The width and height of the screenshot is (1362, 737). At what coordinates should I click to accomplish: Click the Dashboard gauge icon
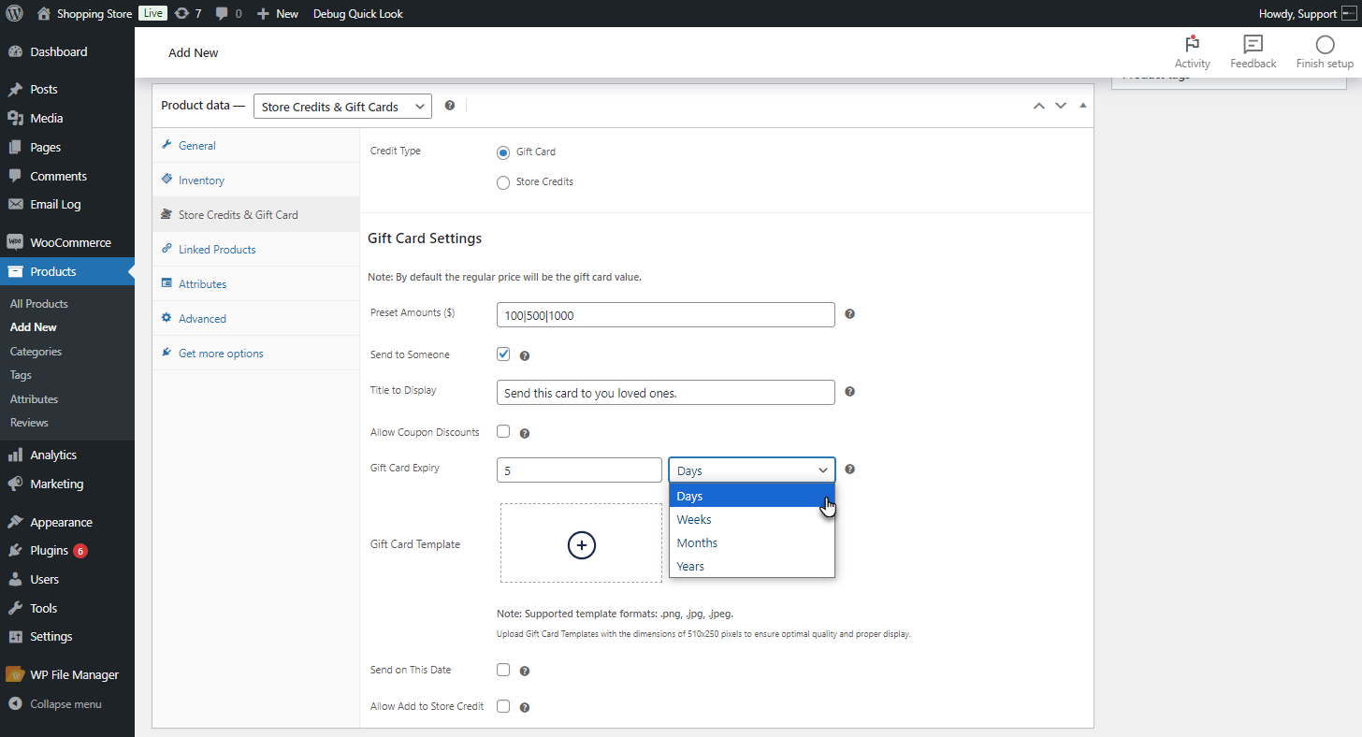[15, 51]
